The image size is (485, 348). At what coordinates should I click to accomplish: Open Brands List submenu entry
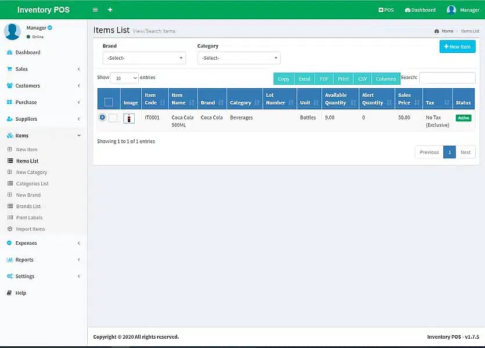coord(28,206)
